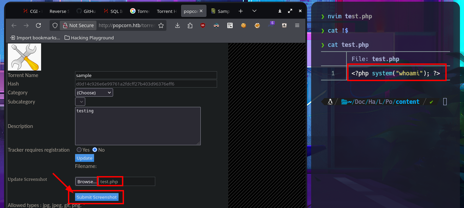Click Browse to choose screenshot file
Viewport: 464px width, 208px height.
87,182
